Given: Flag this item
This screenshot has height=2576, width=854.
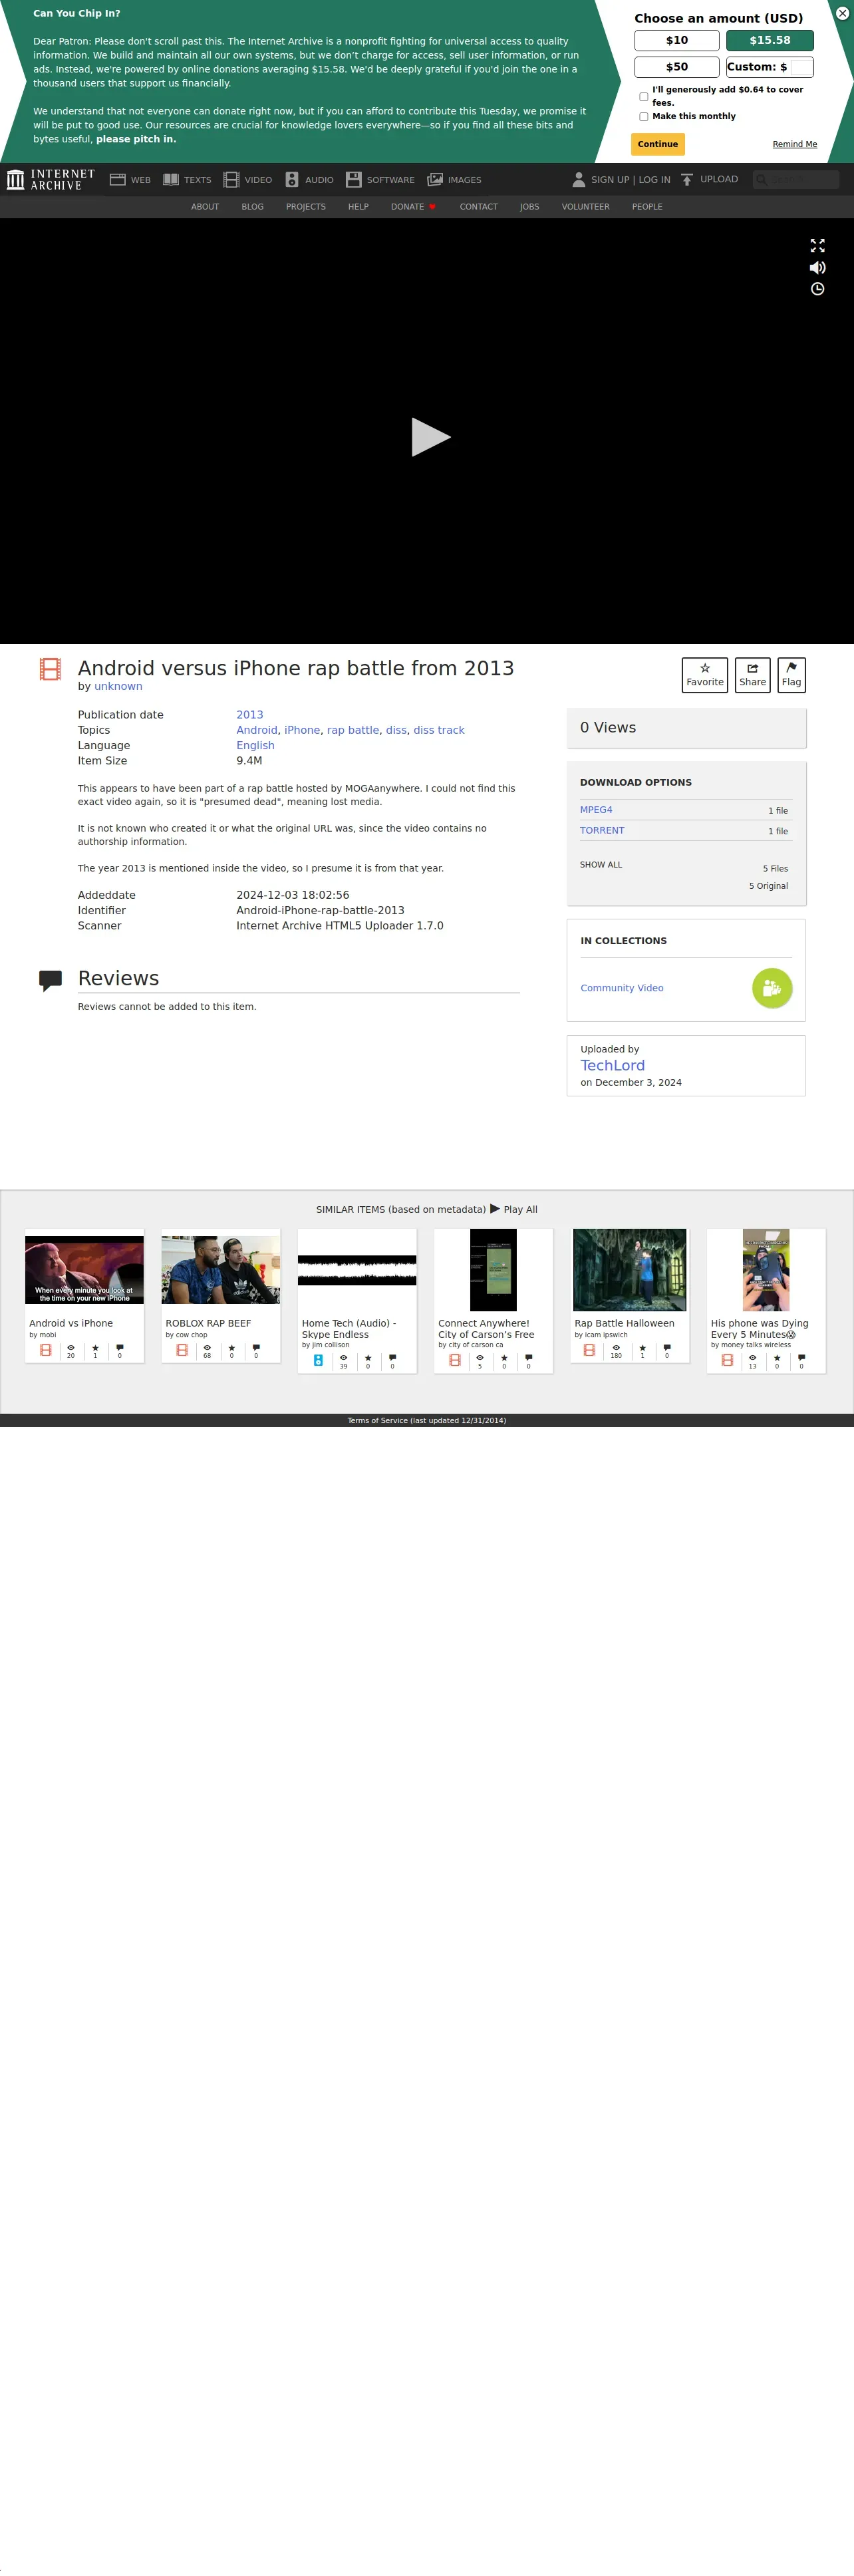Looking at the screenshot, I should (x=791, y=675).
